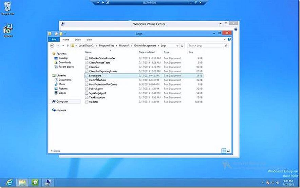The height and width of the screenshot is (188, 300).
Task: Select the ClientSvcReportingEvents log file
Action: pos(103,71)
